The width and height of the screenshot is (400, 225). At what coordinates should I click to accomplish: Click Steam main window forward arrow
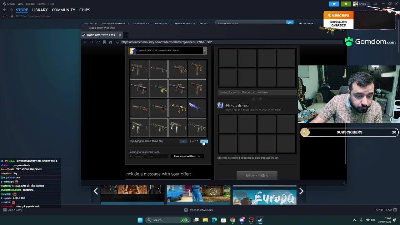[11, 10]
